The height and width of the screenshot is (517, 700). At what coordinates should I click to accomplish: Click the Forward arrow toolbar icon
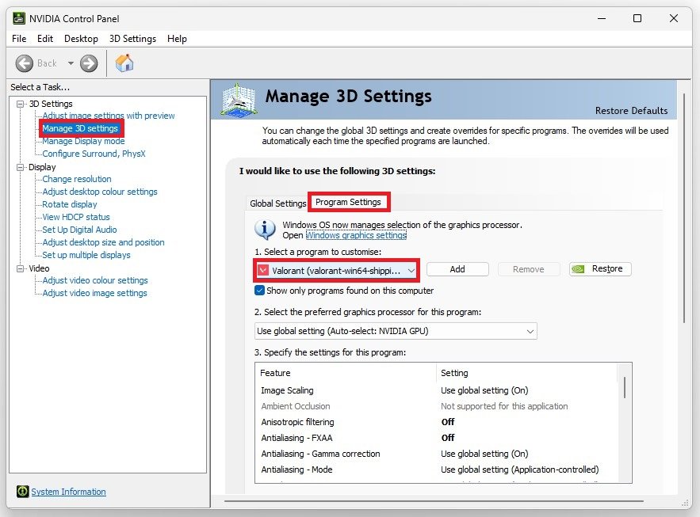point(89,63)
